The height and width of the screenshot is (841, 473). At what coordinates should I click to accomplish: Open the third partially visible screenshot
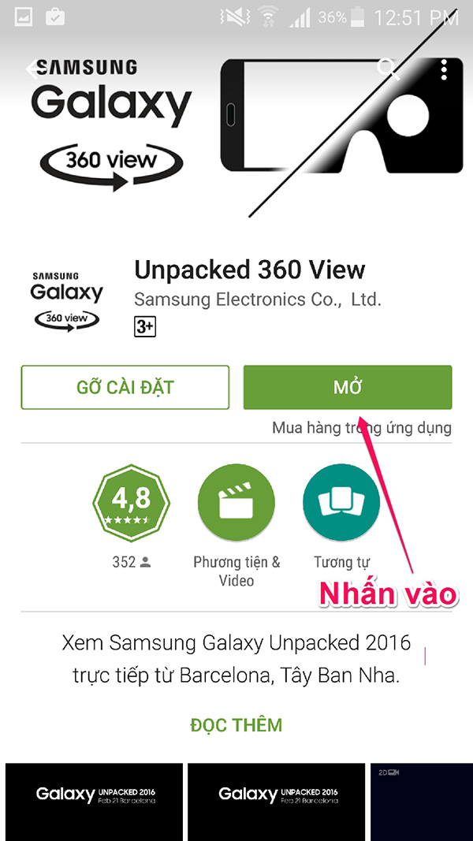(422, 802)
